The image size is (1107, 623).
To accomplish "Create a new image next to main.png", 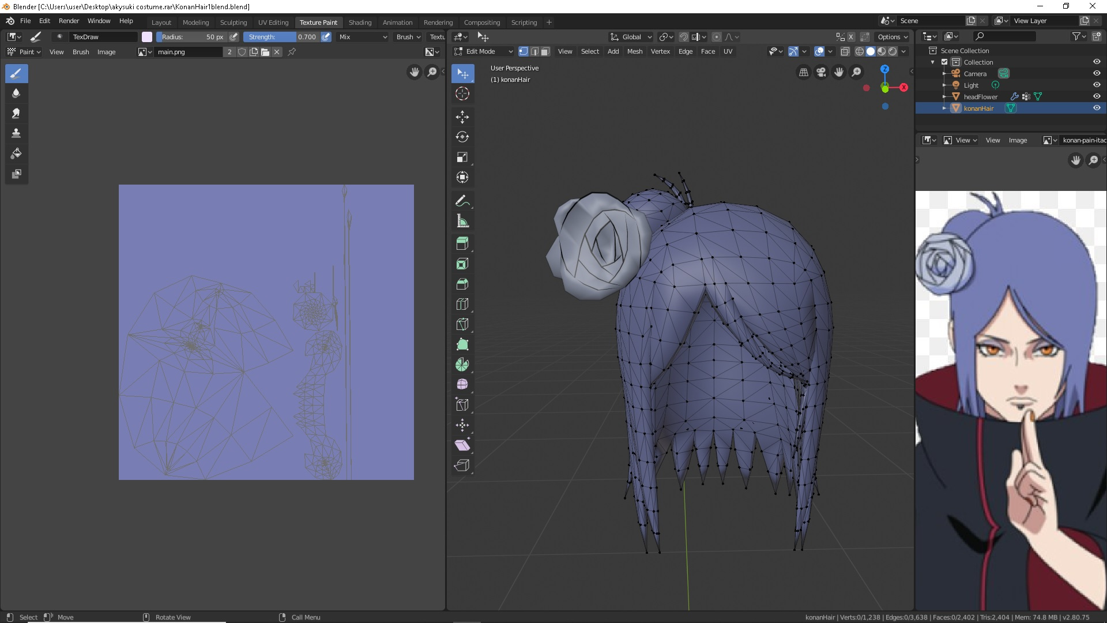I will [x=254, y=52].
